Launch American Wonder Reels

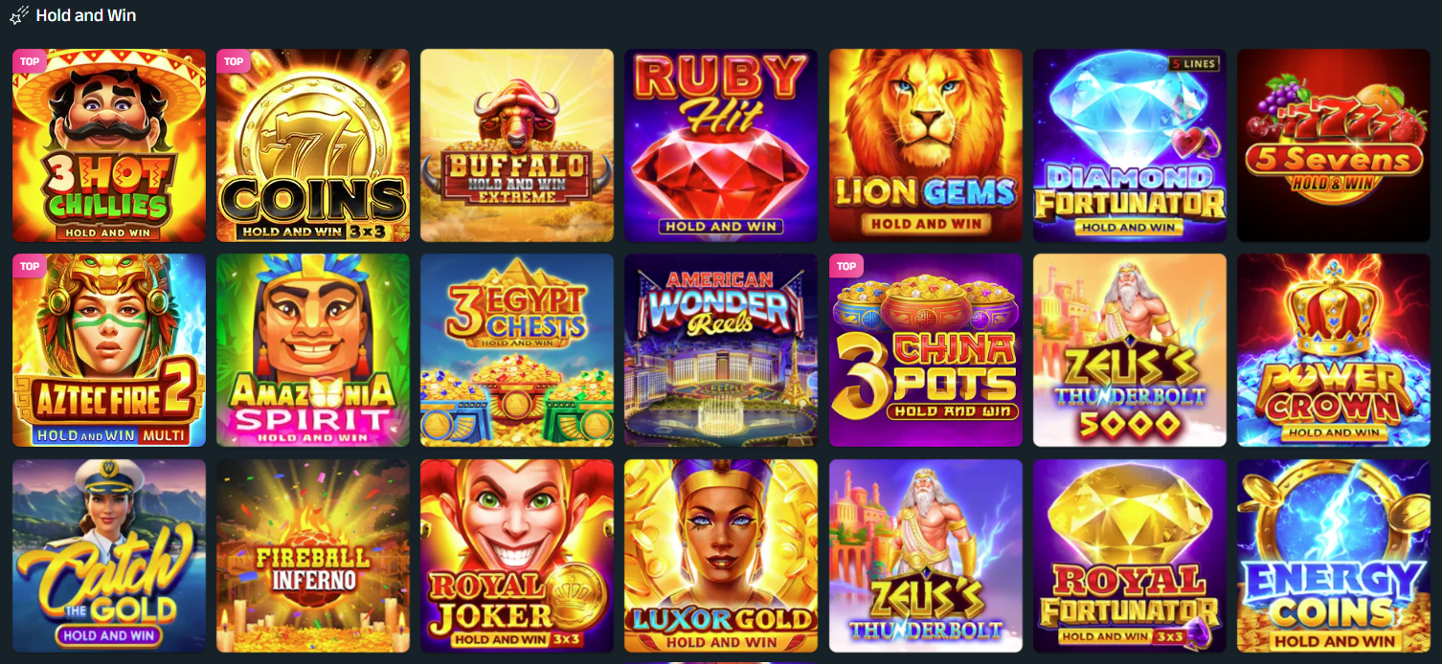[721, 350]
